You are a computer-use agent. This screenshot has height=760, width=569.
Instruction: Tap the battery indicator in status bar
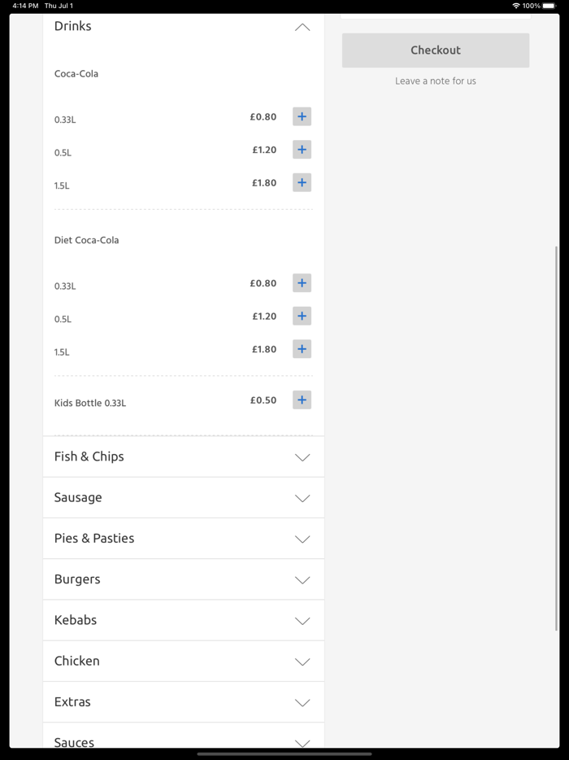[x=549, y=6]
